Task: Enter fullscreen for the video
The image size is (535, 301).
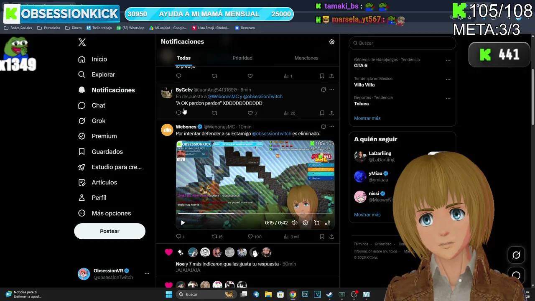Action: 327,223
